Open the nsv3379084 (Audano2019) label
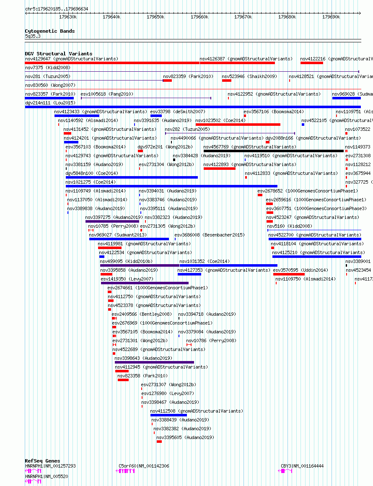Screen dimensions: 373x486 tap(207, 332)
